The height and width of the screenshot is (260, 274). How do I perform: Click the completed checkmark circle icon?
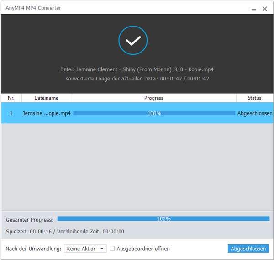tap(133, 40)
